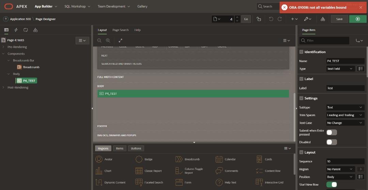Expand the Pre-Rendering tree node
Image resolution: width=368 pixels, height=190 pixels.
(3, 47)
